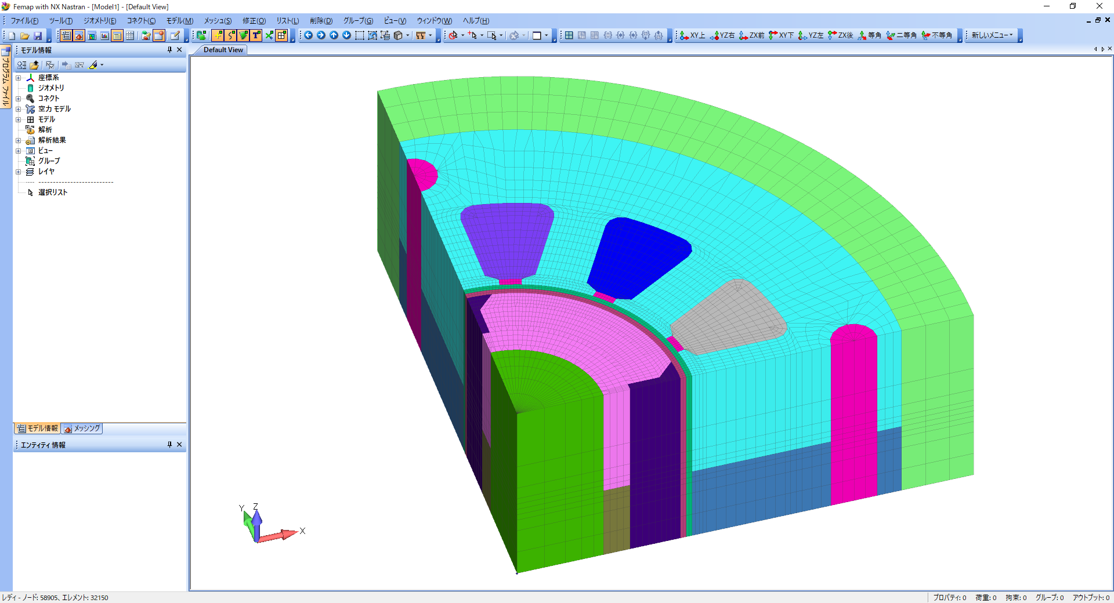Click the 選択リスト entry
Screen dimensions: 1114x603
pos(53,192)
